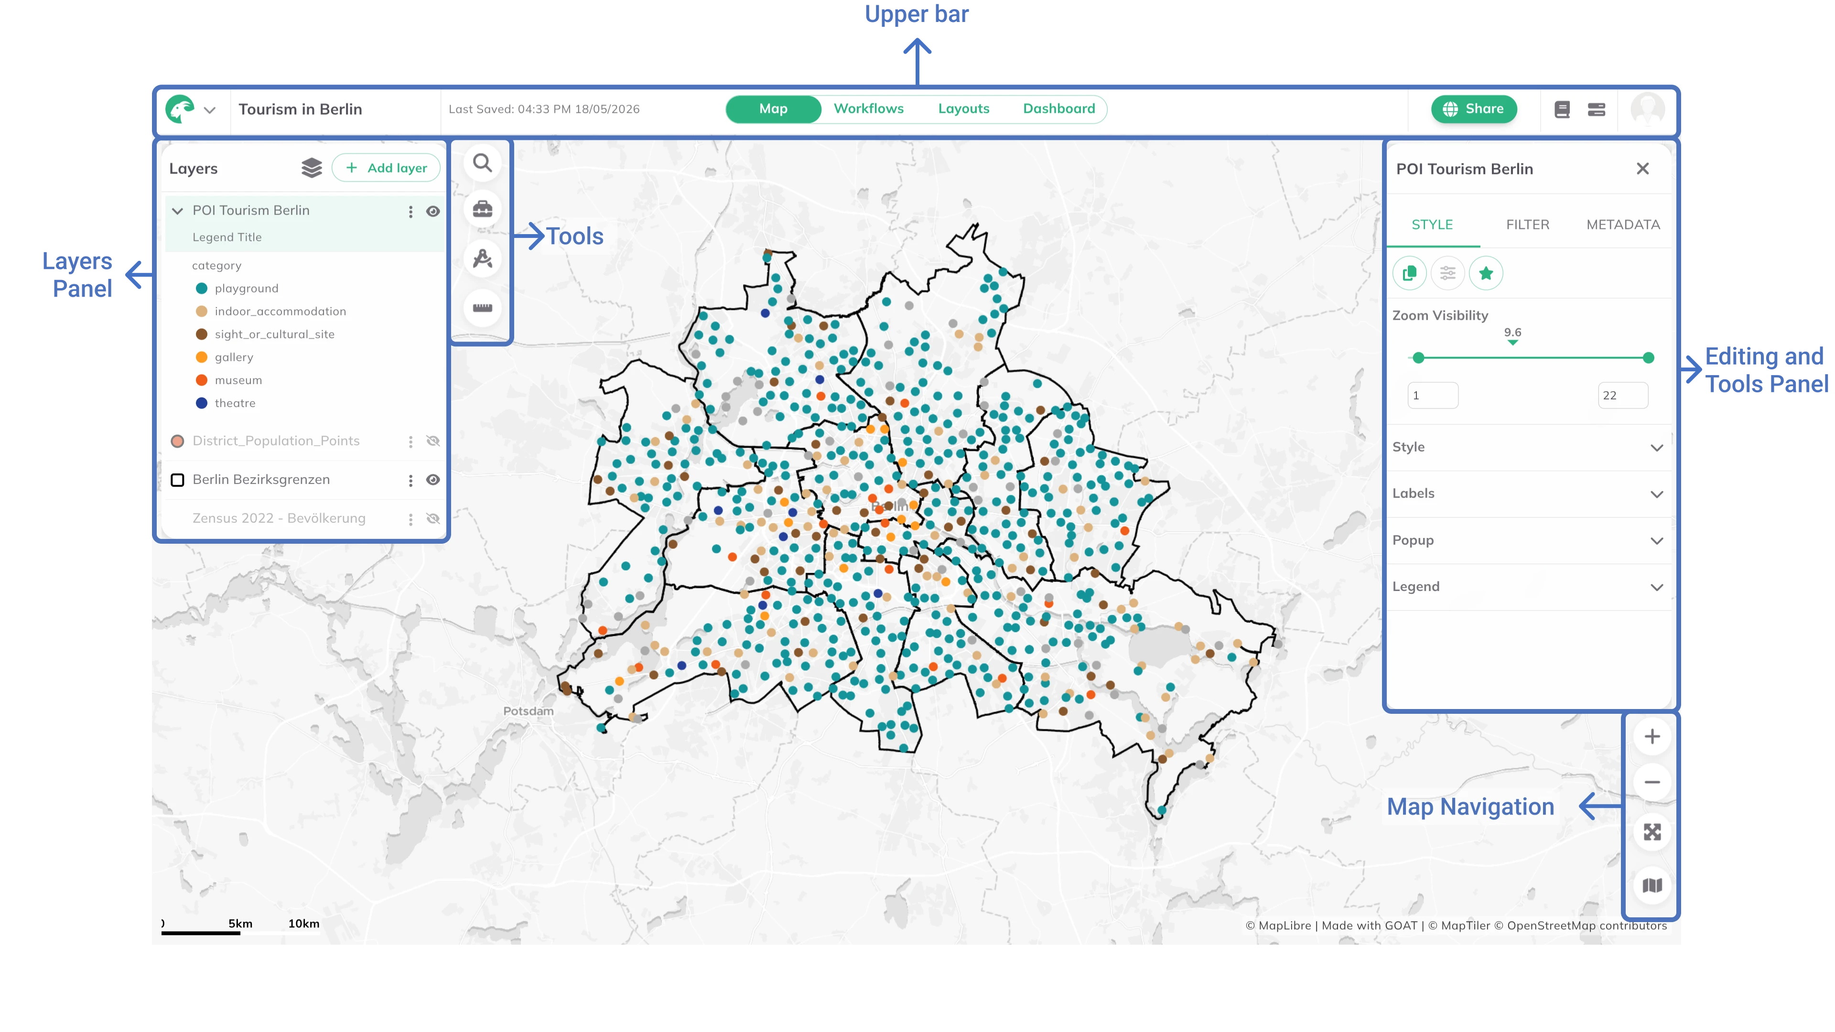Open the Dashboard tab
Screen dimensions: 1835x1032
point(1058,109)
